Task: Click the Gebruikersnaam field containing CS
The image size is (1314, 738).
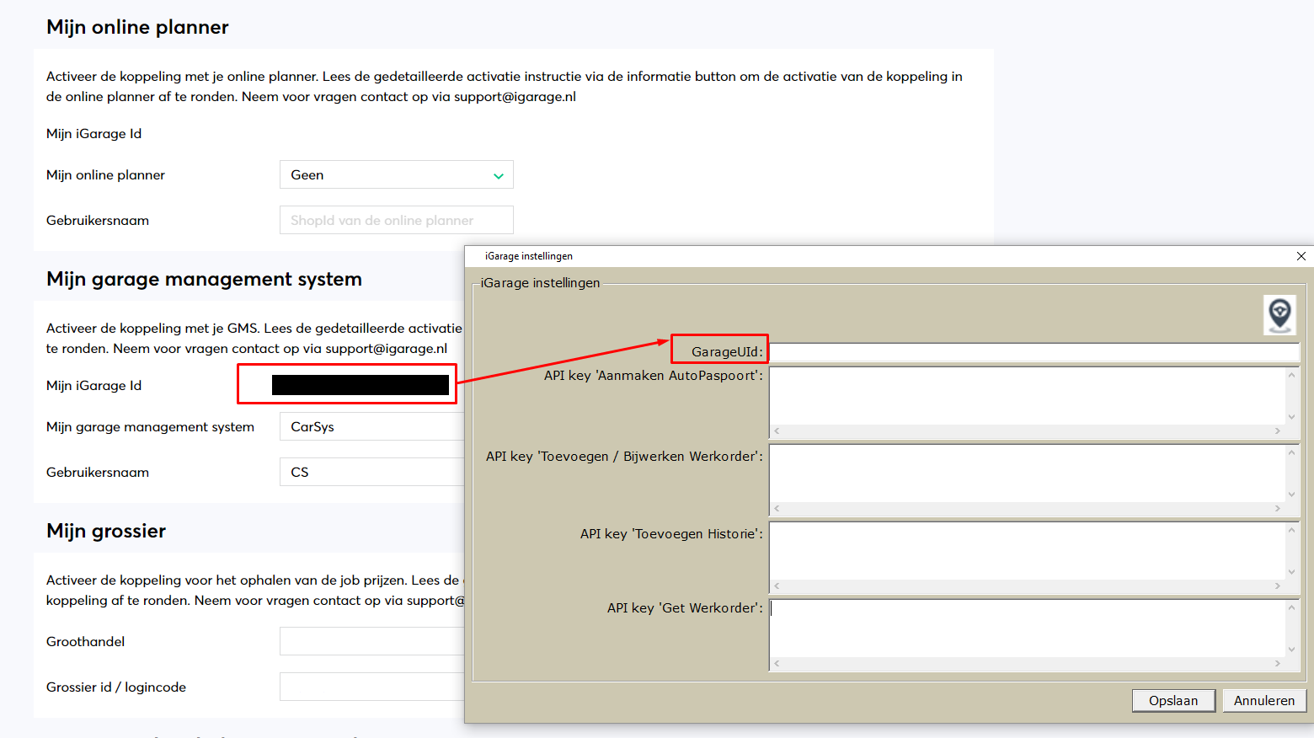Action: tap(372, 472)
